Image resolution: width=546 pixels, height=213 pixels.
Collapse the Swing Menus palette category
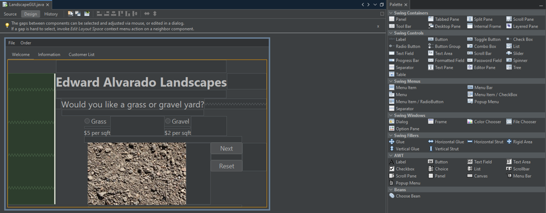[x=391, y=81]
